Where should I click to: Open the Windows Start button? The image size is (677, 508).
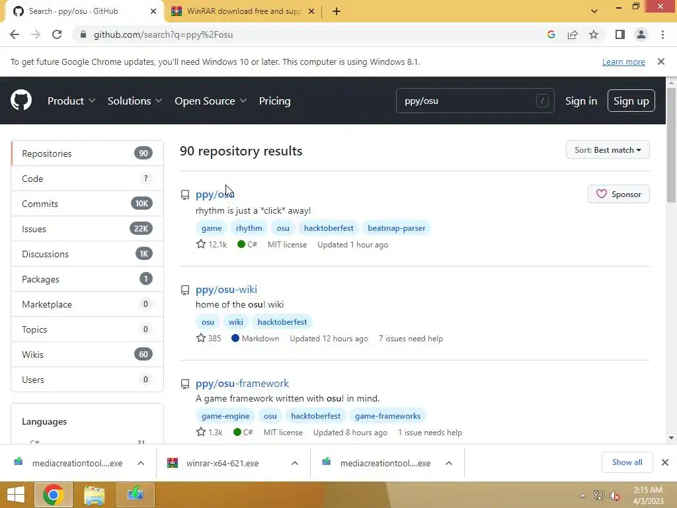[16, 495]
